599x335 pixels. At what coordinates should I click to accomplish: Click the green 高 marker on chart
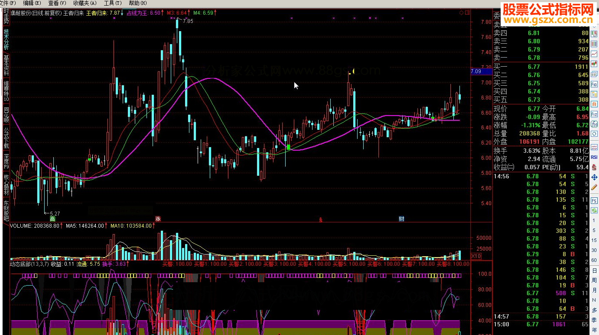pos(52,219)
